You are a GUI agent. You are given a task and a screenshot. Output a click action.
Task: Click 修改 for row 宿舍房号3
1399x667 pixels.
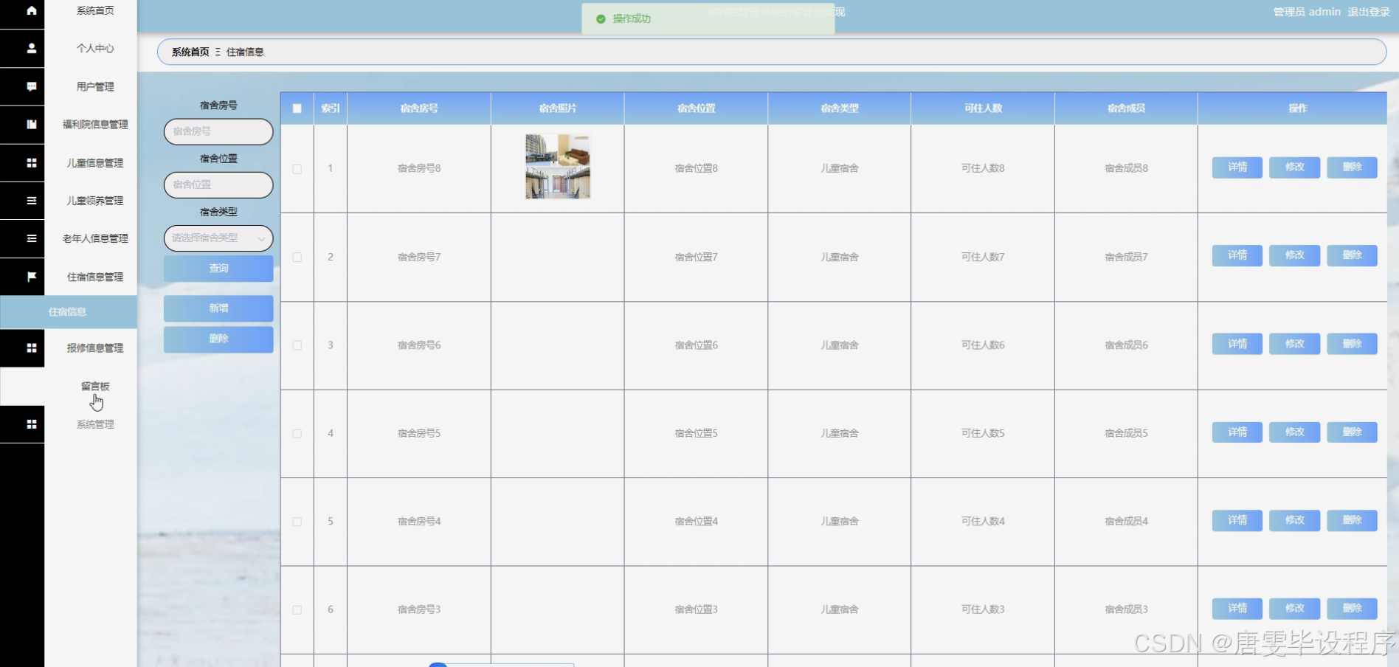coord(1294,609)
